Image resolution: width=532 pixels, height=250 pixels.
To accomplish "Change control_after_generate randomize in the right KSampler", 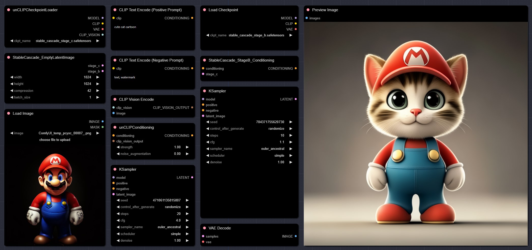I will (276, 129).
